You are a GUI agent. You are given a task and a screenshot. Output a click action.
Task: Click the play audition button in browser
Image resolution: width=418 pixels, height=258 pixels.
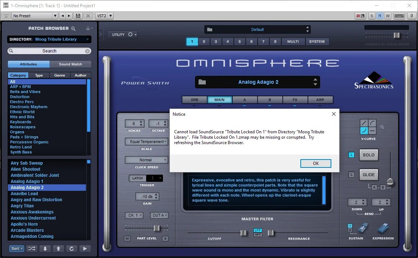pos(85,249)
